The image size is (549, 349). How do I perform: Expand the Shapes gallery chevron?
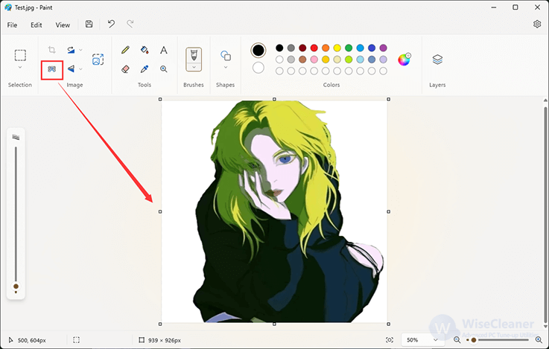coord(226,67)
